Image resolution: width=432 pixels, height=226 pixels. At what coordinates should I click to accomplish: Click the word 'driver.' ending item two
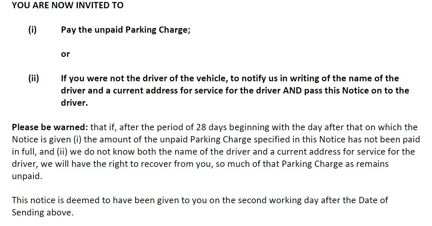coord(74,103)
